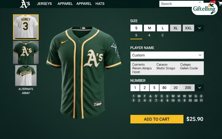Pick rectangular number option 20

coord(175,88)
